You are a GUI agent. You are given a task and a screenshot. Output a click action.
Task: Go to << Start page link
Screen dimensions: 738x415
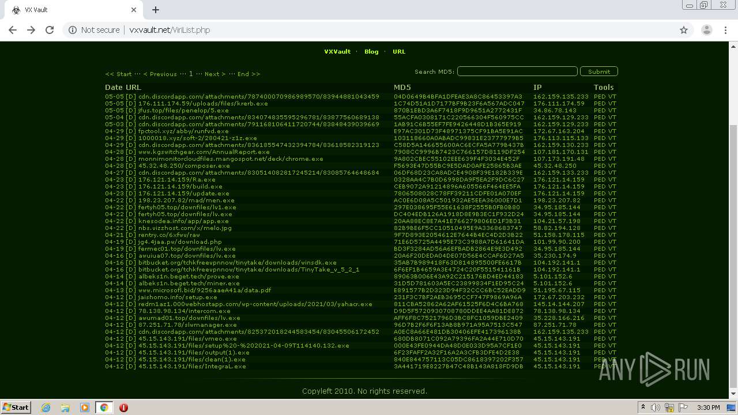click(118, 74)
